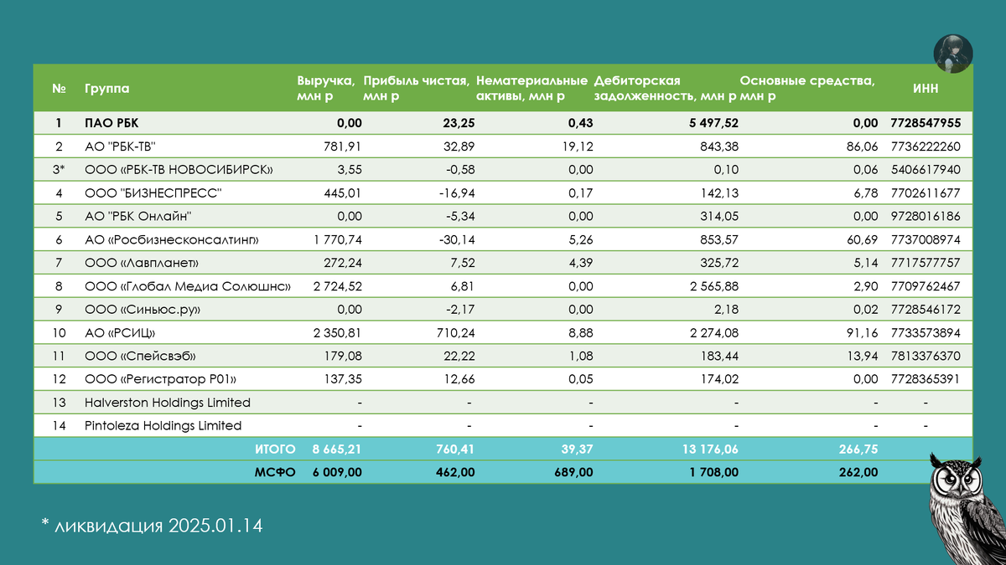Click the 'ИТОГО' row label
Screen dimensions: 1006x565
(x=275, y=449)
